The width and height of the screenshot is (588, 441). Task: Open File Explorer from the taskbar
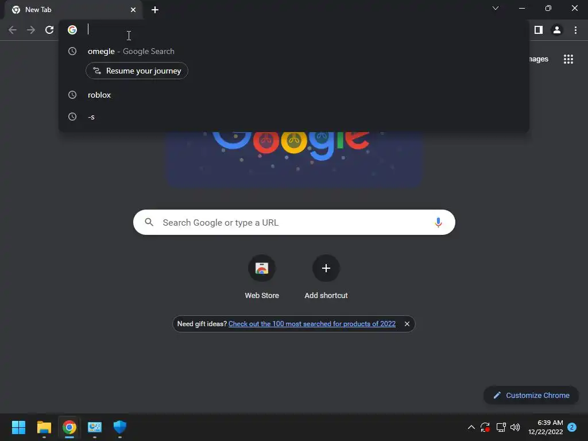[44, 427]
